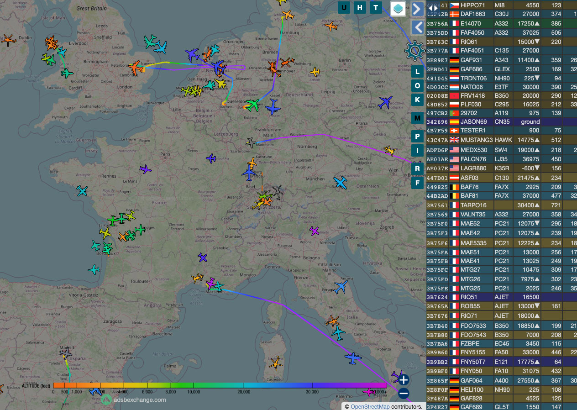Image resolution: width=577 pixels, height=410 pixels.
Task: Click callsign ASF03 in the table
Action: coord(470,178)
